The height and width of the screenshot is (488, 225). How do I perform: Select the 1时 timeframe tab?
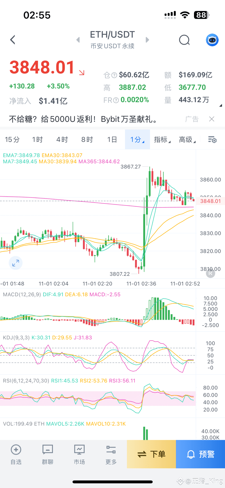point(37,139)
